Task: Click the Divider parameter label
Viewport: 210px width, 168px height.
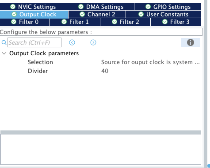Action: 38,71
